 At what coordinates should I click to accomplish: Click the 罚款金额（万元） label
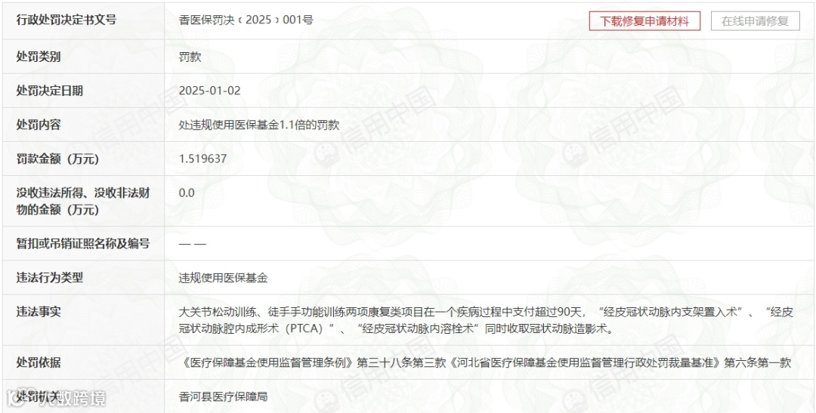point(57,159)
